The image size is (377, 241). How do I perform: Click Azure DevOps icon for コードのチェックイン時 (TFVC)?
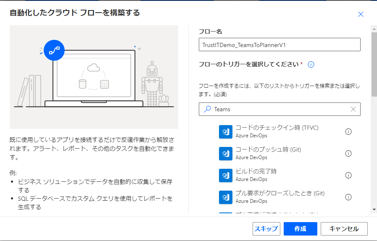(x=226, y=132)
